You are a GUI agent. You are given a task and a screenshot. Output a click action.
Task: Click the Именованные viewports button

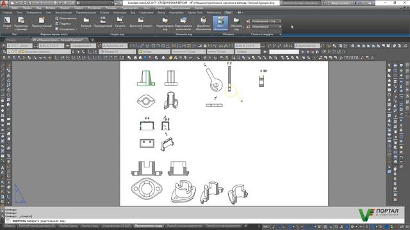65,19
